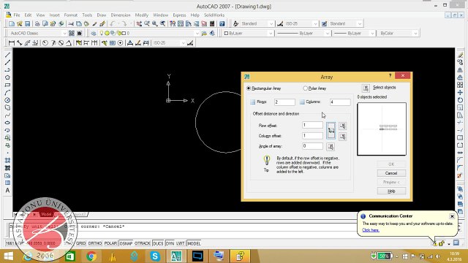
Task: Select the Rectangular Array radio button
Action: pos(249,88)
